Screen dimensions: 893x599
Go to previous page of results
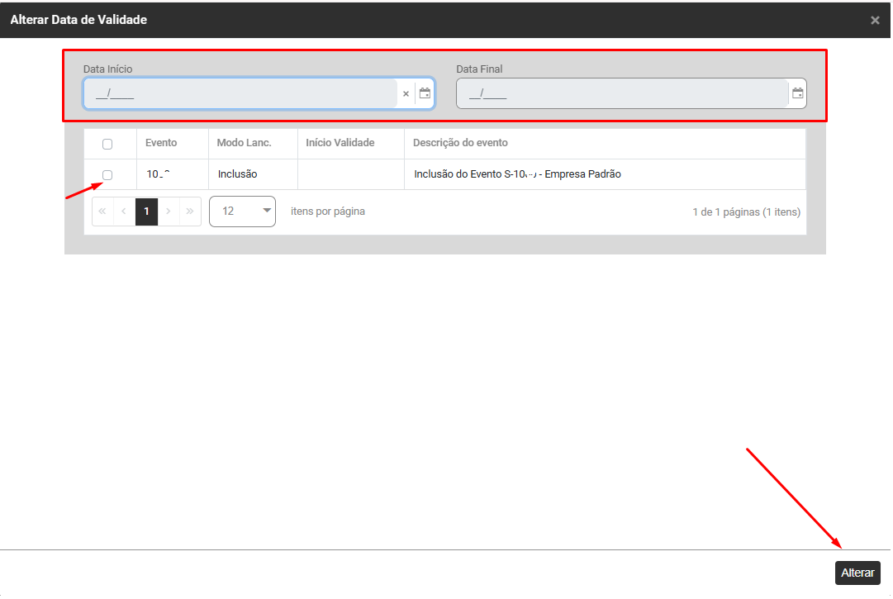124,212
